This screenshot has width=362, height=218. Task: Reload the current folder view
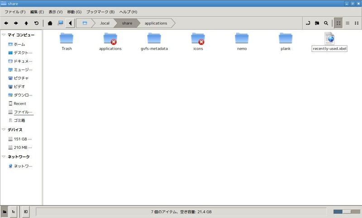[x=36, y=23]
